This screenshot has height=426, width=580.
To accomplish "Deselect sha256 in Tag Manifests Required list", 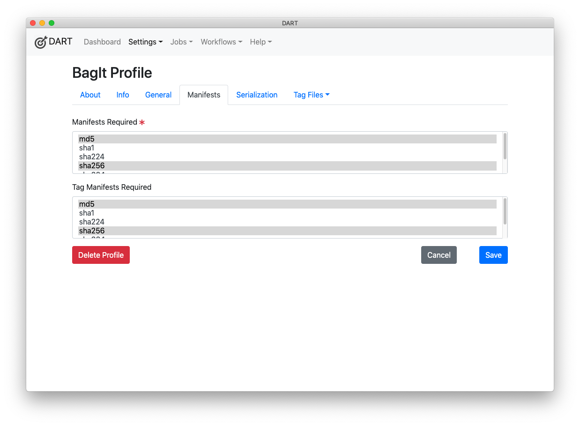I will click(x=187, y=231).
